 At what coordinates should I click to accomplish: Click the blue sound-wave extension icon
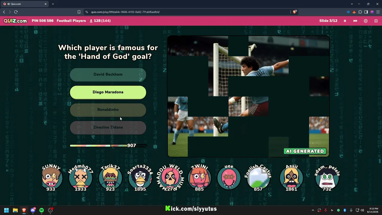348,12
